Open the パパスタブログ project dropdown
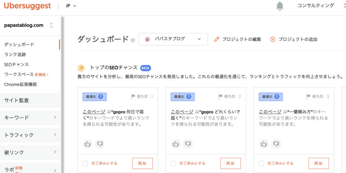 coord(173,39)
